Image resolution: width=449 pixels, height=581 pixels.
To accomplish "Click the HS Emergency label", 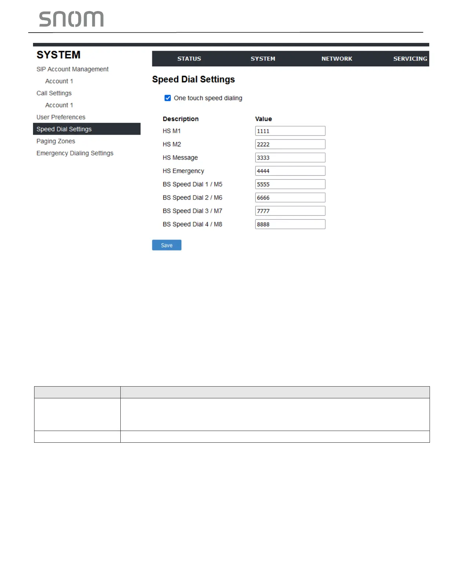I will [183, 171].
